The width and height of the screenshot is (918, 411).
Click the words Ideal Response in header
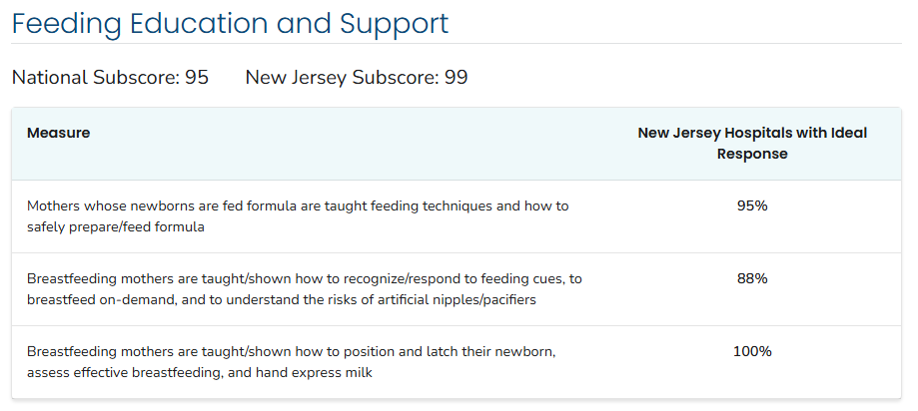click(x=751, y=155)
